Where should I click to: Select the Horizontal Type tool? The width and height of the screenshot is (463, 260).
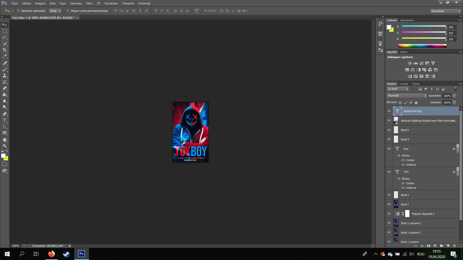5,120
